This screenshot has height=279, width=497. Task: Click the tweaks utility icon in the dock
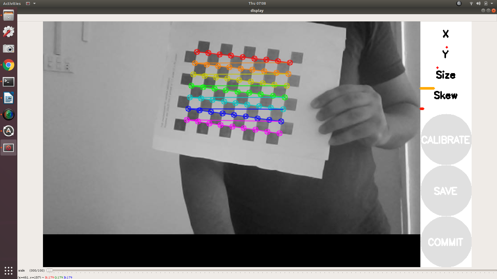click(9, 32)
